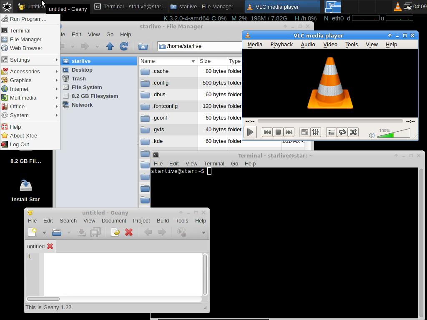Open VLC extended settings equalizer button
Image resolution: width=427 pixels, height=320 pixels.
[316, 132]
